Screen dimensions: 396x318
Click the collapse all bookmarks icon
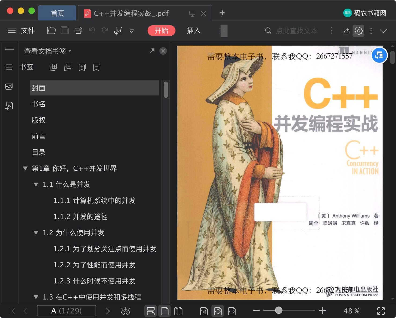(x=68, y=67)
